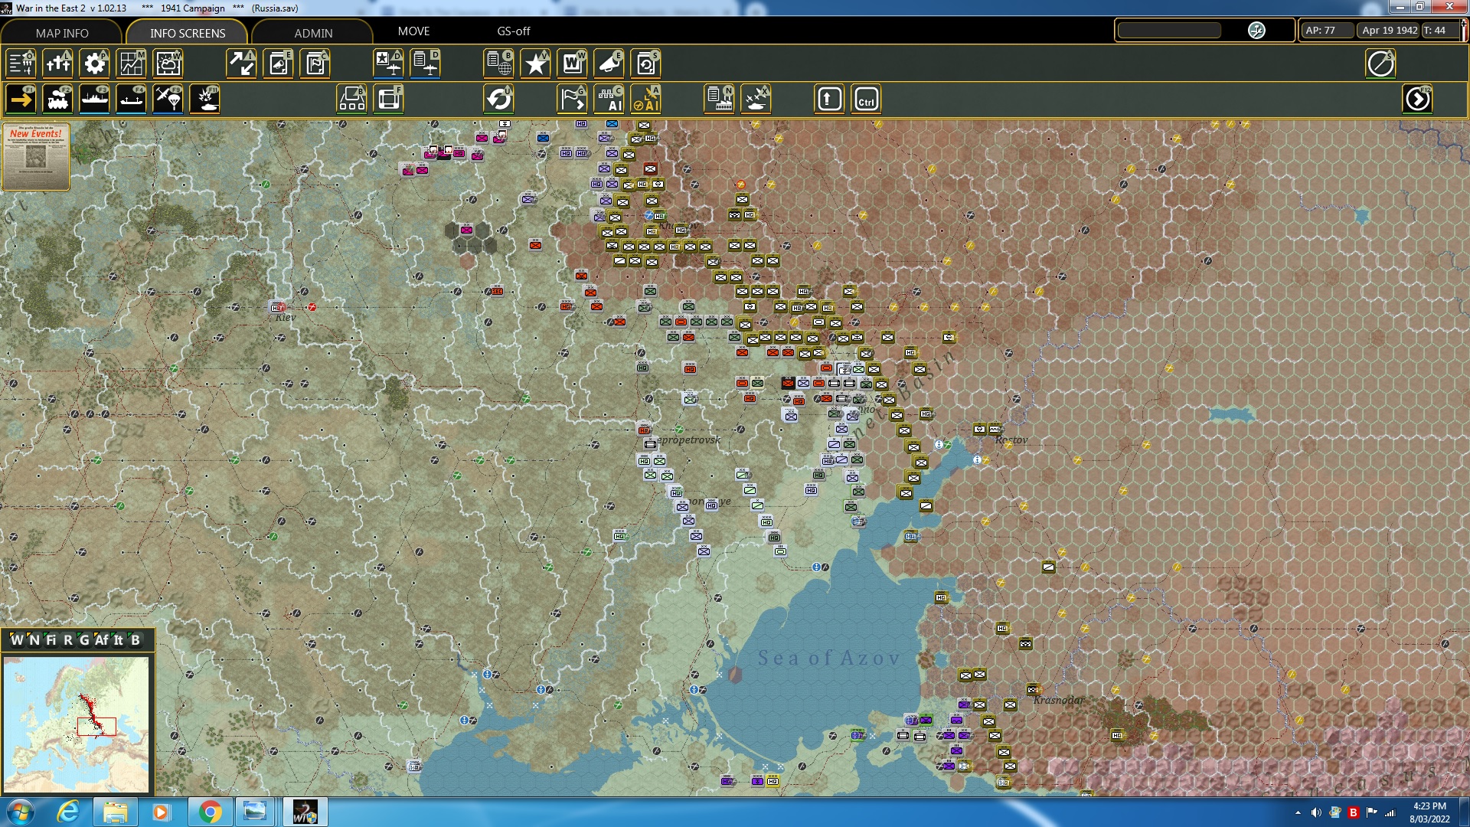Toggle the N nation filter button
Viewport: 1470px width, 827px height.
(x=34, y=640)
